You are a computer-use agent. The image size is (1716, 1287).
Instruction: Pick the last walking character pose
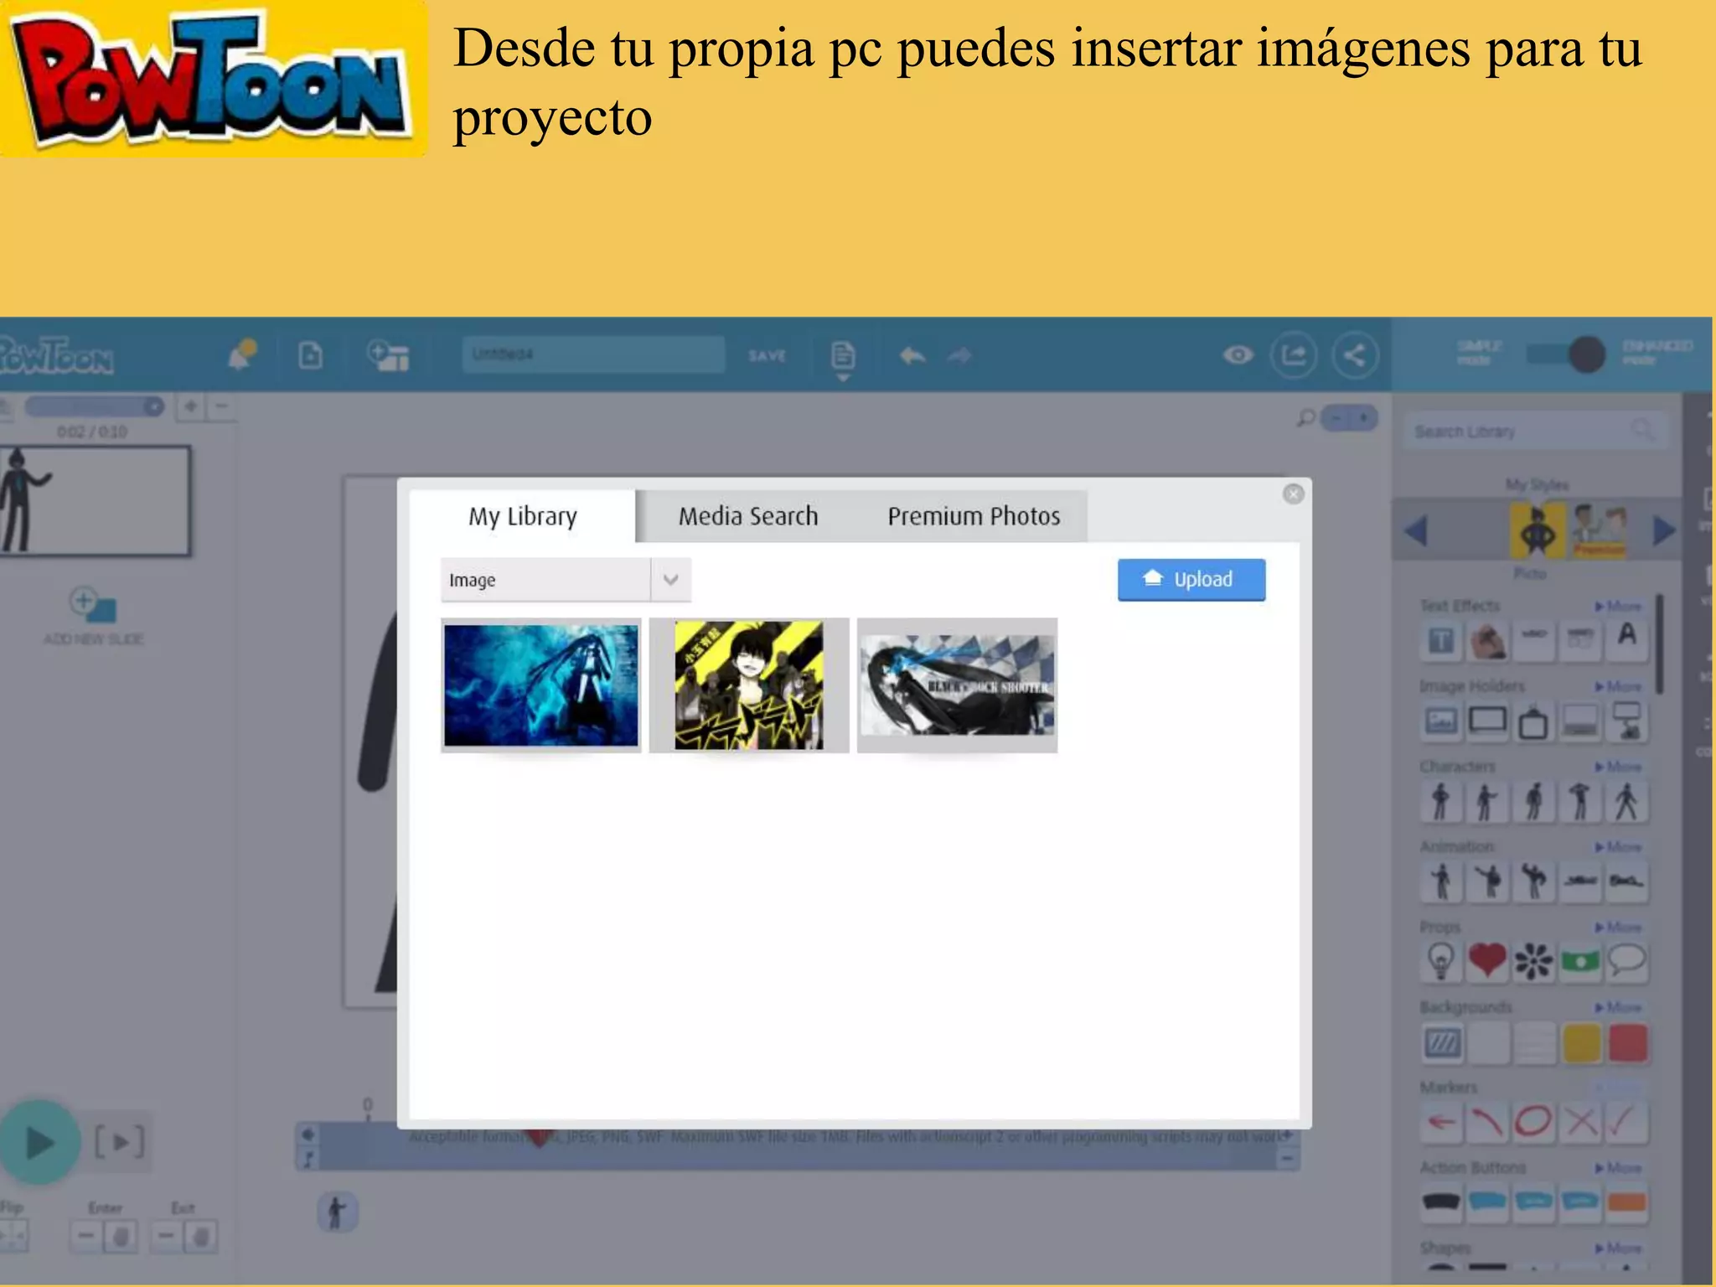point(1627,801)
